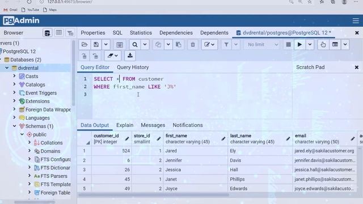Select the Collations tree item
Image resolution: width=363 pixels, height=204 pixels.
coord(52,143)
